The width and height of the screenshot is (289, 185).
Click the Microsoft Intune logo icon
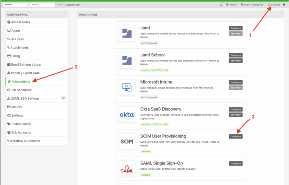point(127,87)
